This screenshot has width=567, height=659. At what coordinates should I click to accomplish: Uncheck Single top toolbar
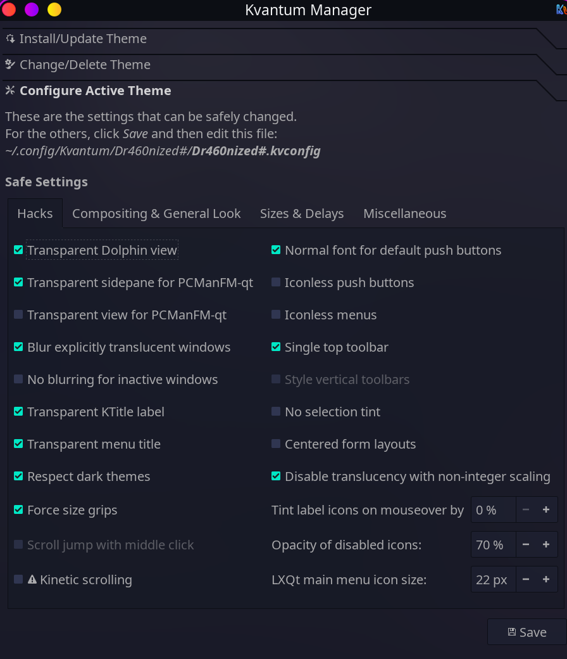tap(276, 347)
